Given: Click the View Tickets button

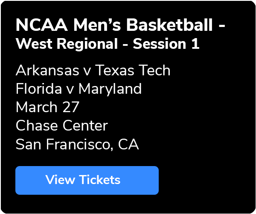Looking at the screenshot, I should [87, 180].
